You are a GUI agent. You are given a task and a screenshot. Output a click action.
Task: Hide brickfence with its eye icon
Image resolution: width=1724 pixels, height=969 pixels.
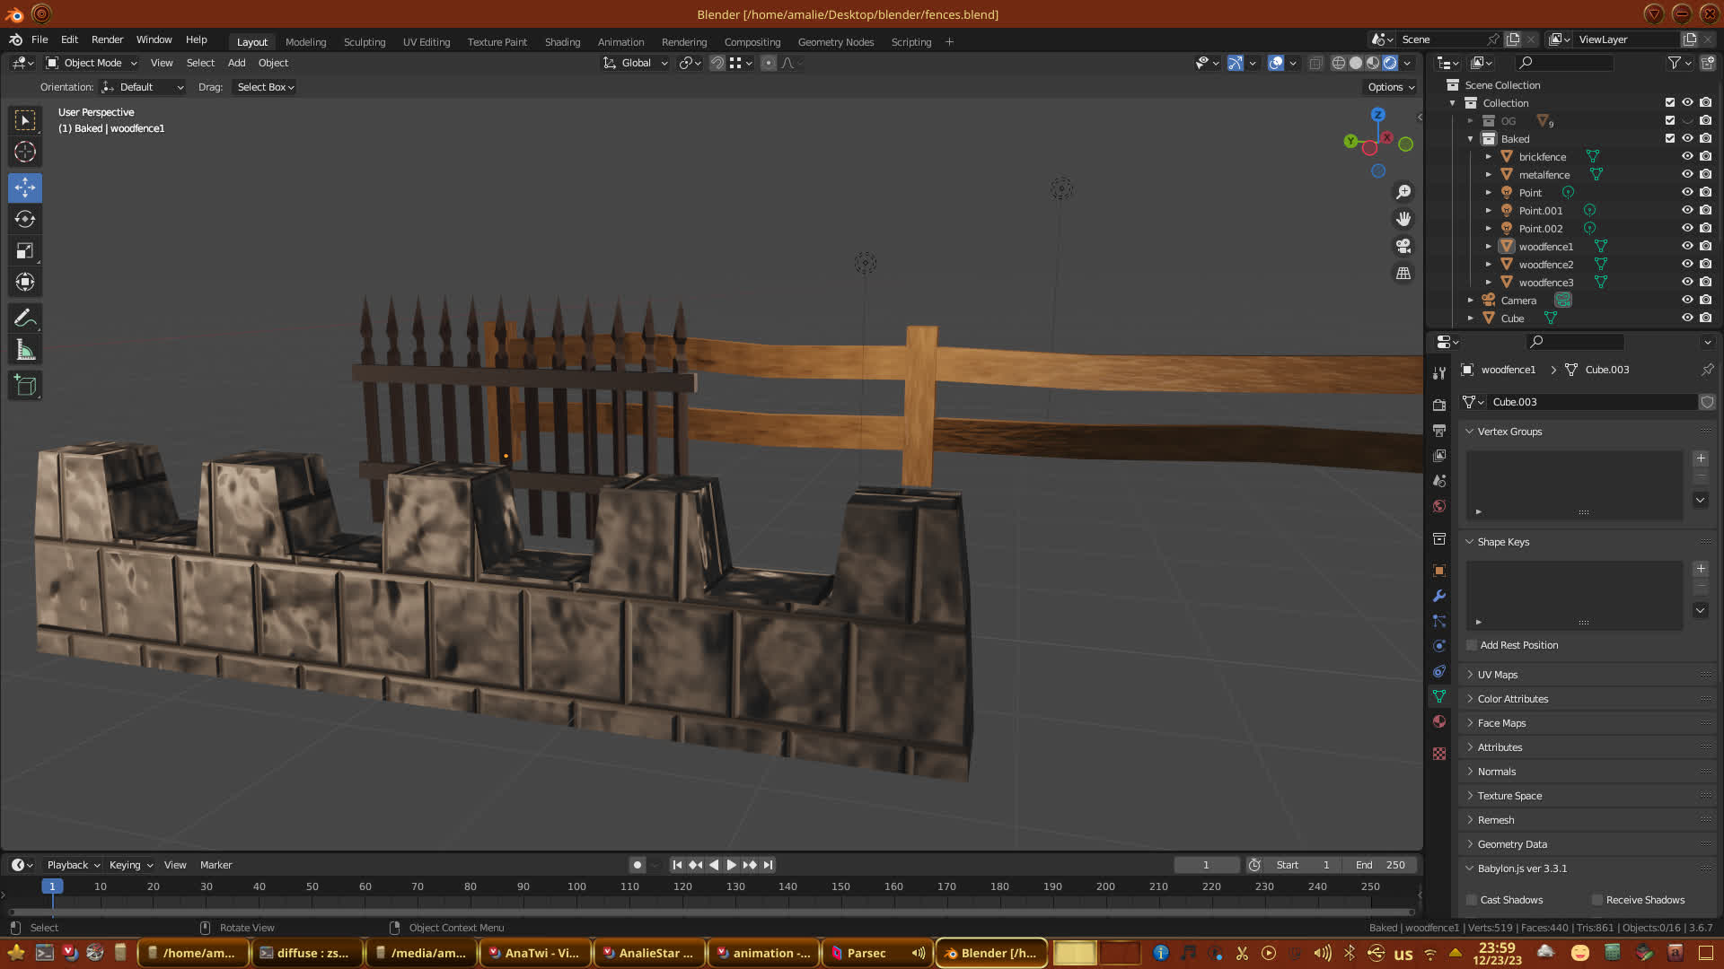coord(1687,156)
